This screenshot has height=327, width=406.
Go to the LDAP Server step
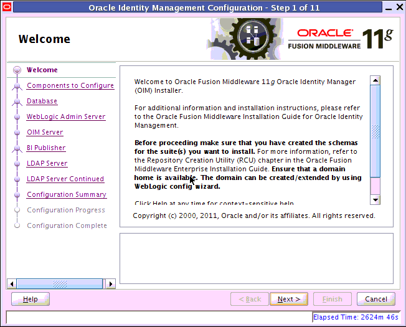click(47, 163)
